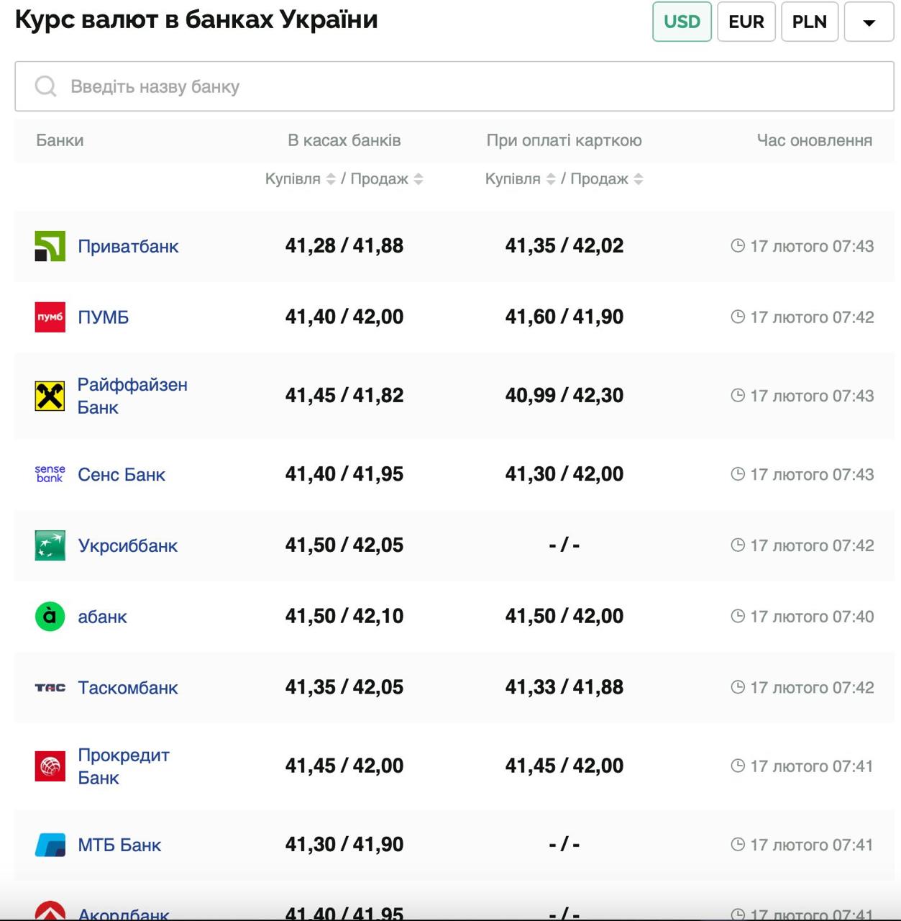Open the Сенс Банк link
The image size is (901, 921).
[x=122, y=475]
